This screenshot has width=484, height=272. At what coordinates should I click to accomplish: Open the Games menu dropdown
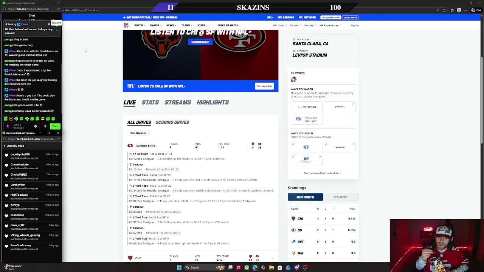(155, 25)
